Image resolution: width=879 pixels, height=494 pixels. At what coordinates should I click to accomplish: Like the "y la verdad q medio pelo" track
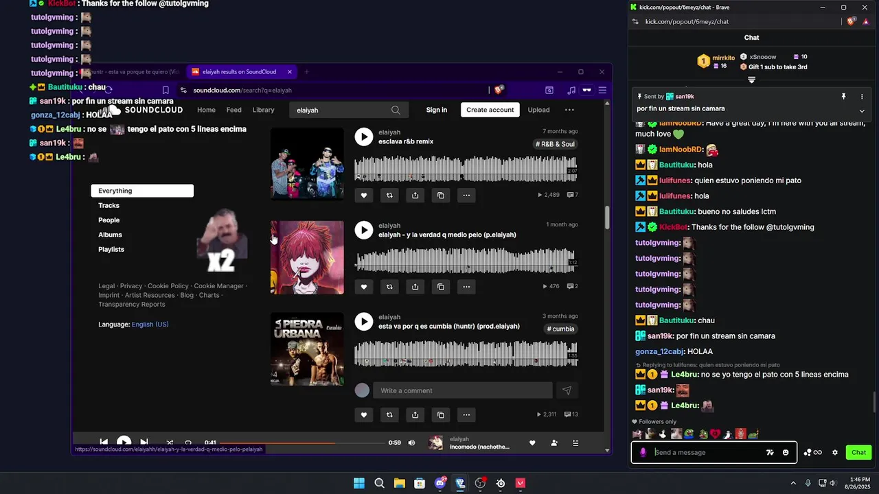[363, 287]
